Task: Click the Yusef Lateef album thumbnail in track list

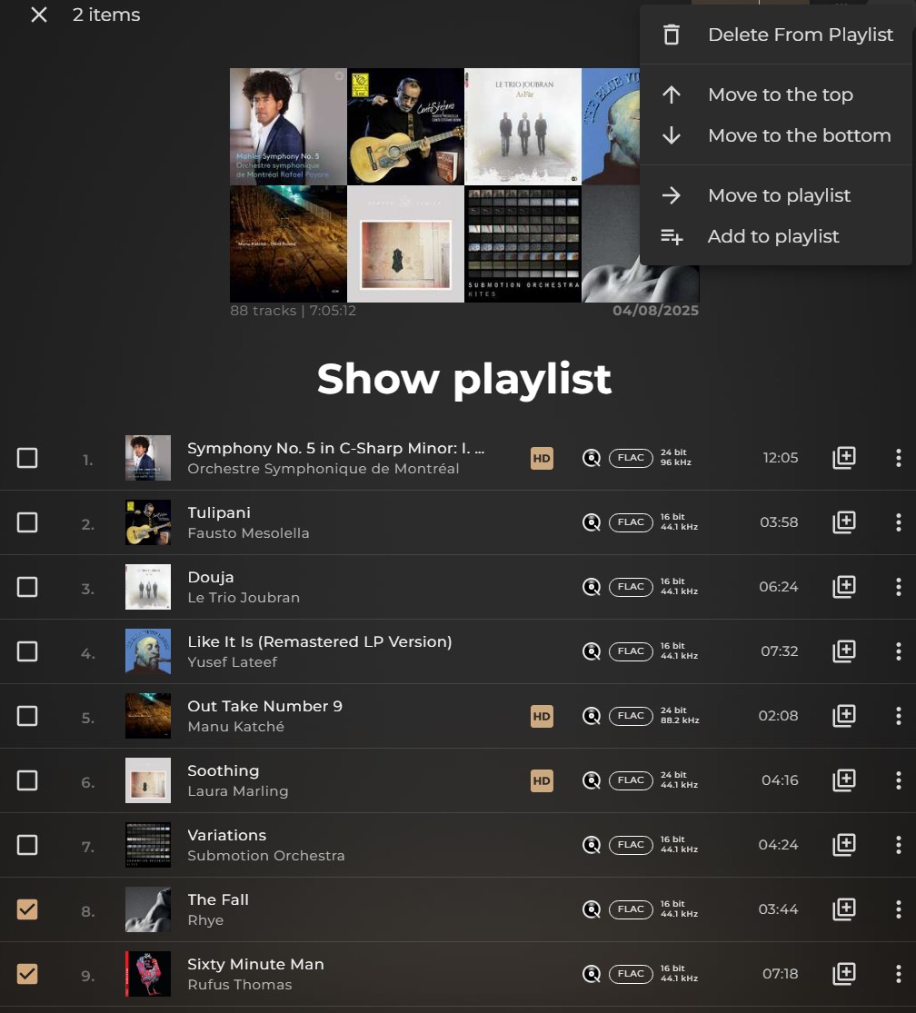Action: click(148, 651)
